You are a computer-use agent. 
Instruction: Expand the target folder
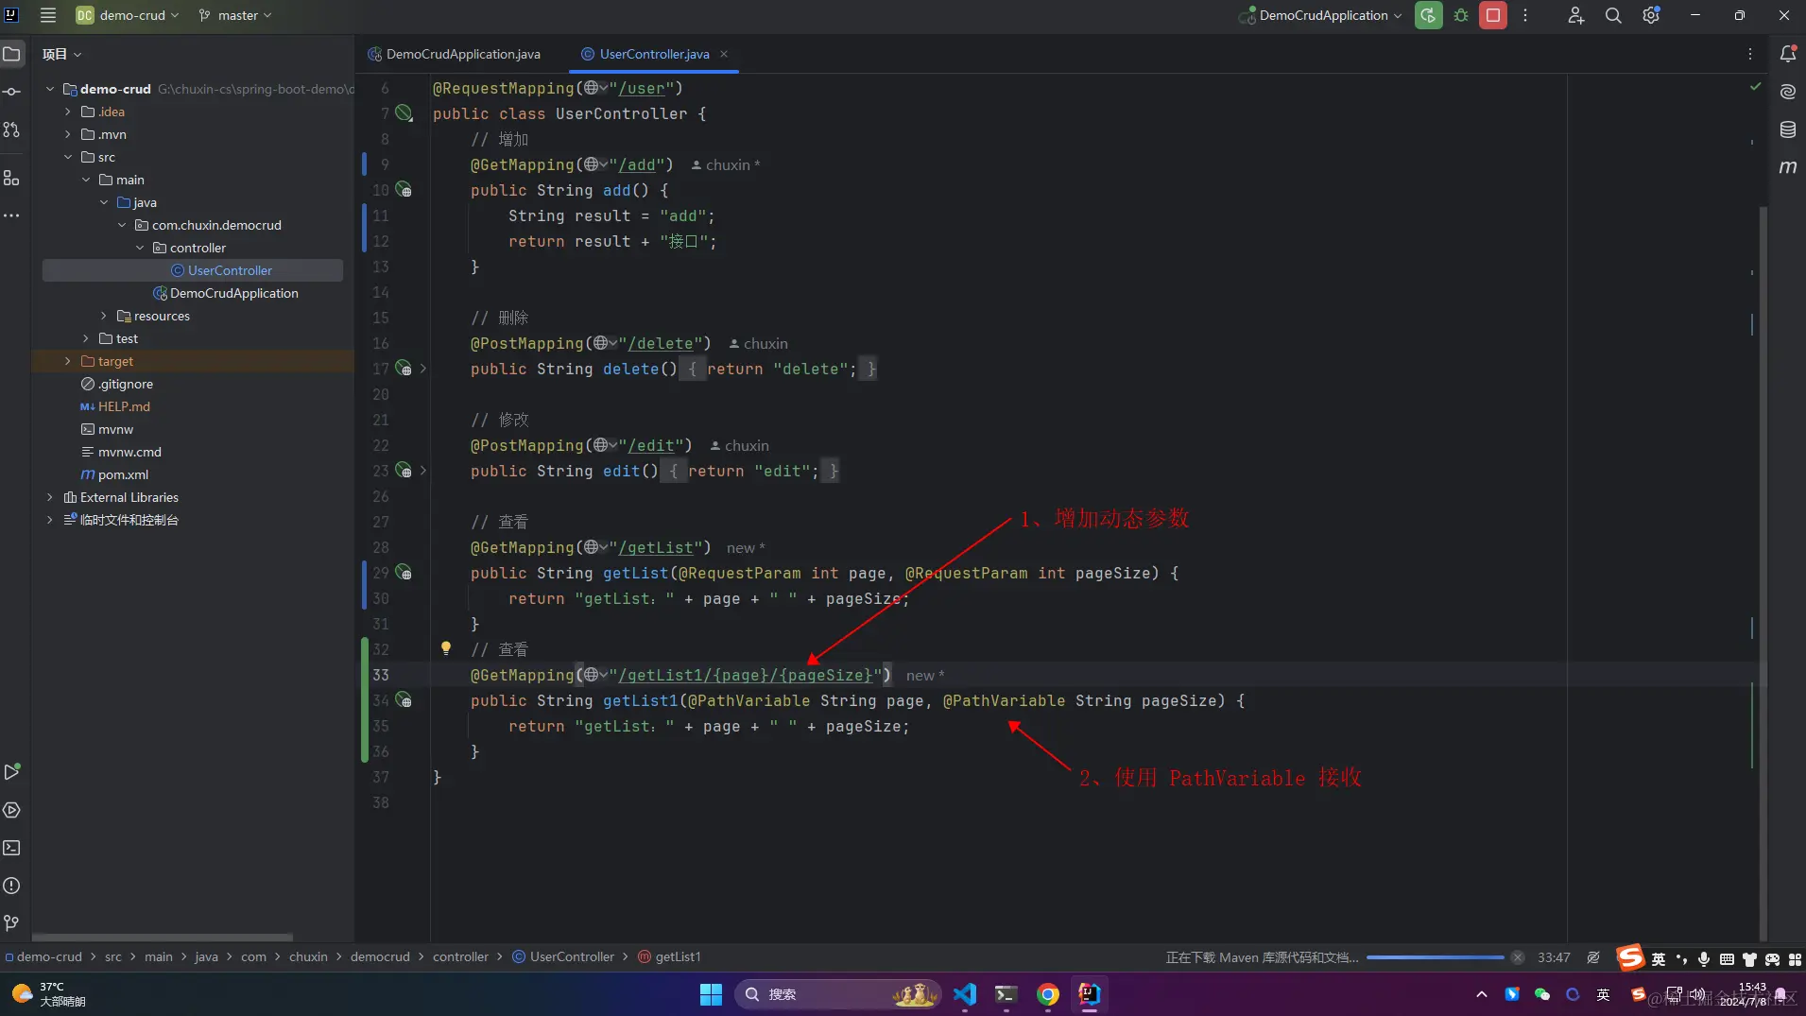click(67, 361)
